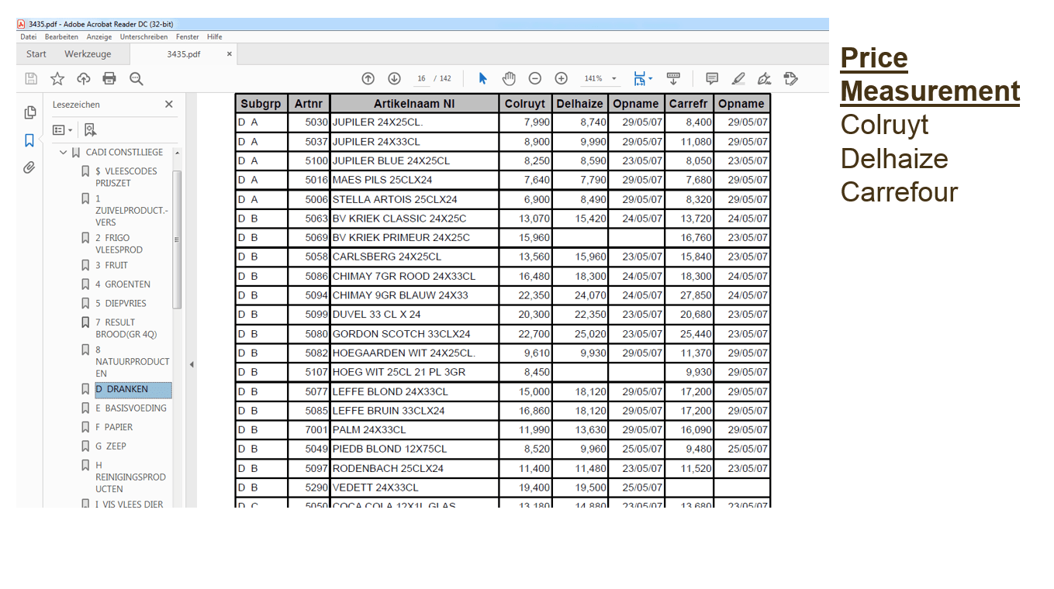Open the zoom percentage dropdown
This screenshot has height=589, width=1054.
613,77
